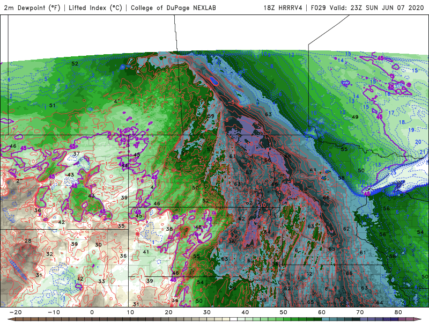The height and width of the screenshot is (322, 429).
Task: Click the blue "17" lifted index label
Action: pyautogui.click(x=391, y=113)
